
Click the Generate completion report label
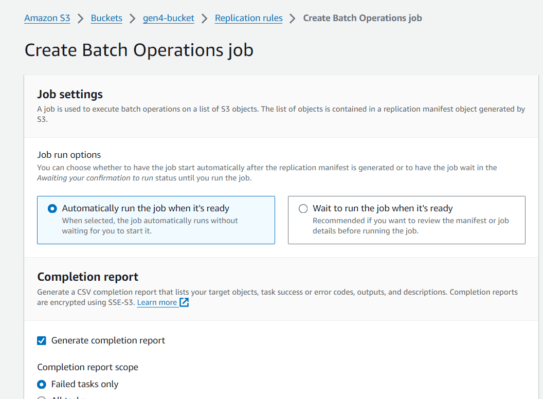coord(108,340)
